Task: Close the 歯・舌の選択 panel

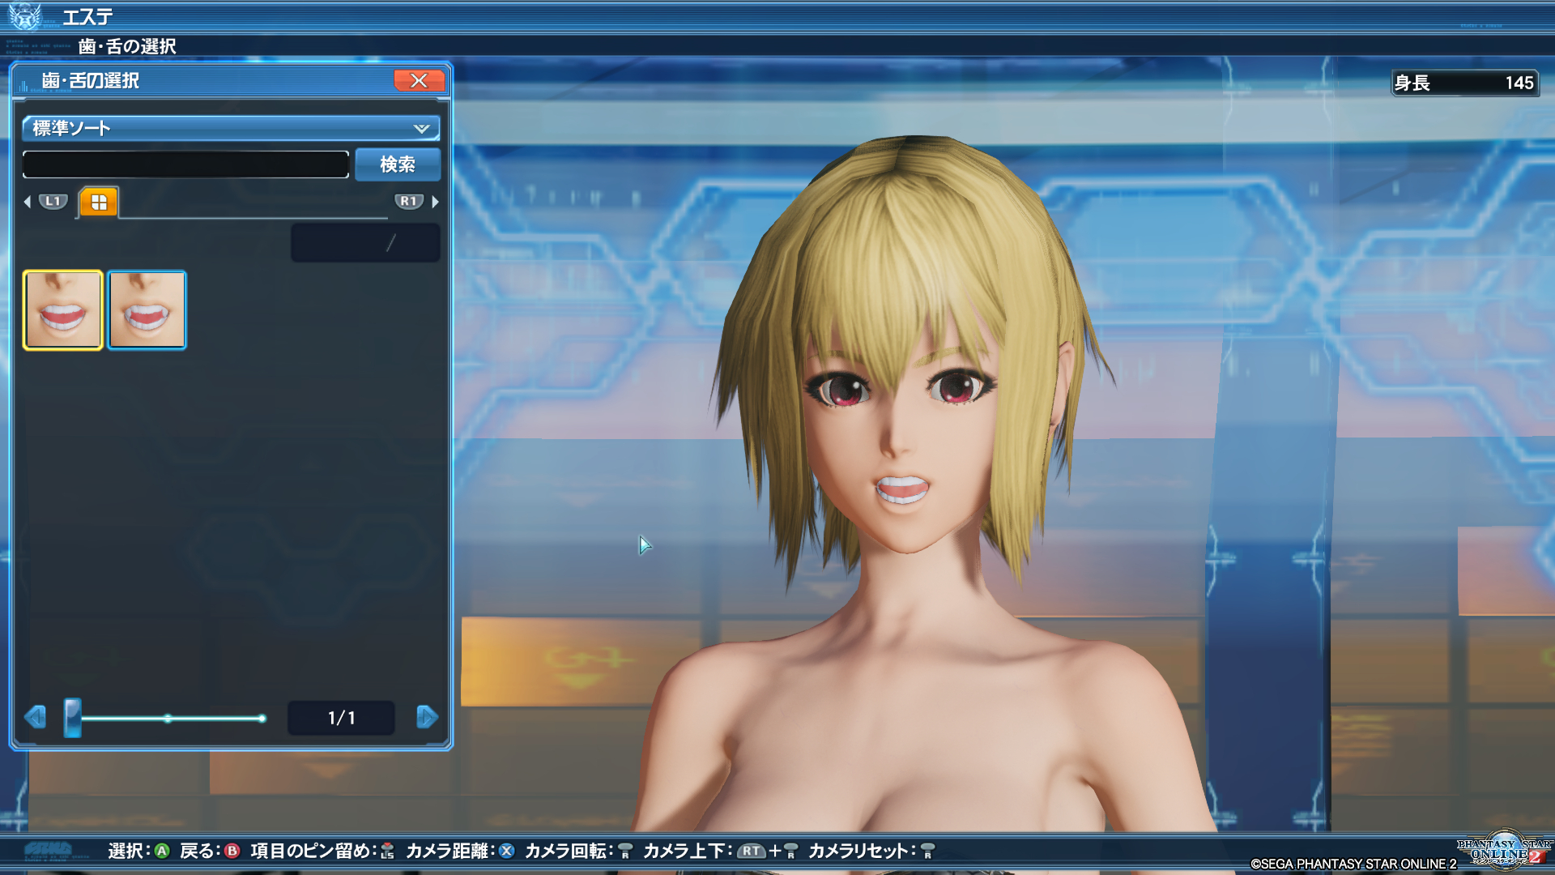Action: pyautogui.click(x=419, y=80)
